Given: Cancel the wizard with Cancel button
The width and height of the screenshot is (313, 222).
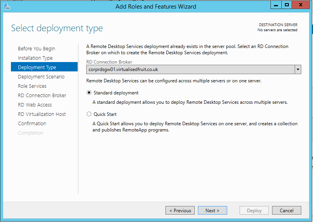Looking at the screenshot, I should [x=286, y=210].
